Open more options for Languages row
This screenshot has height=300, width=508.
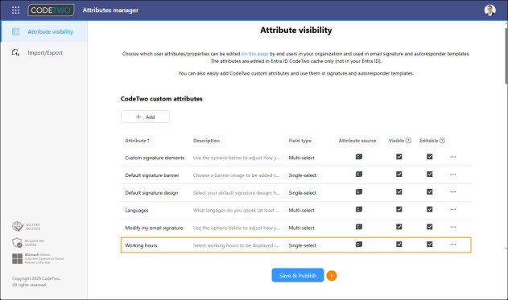453,209
